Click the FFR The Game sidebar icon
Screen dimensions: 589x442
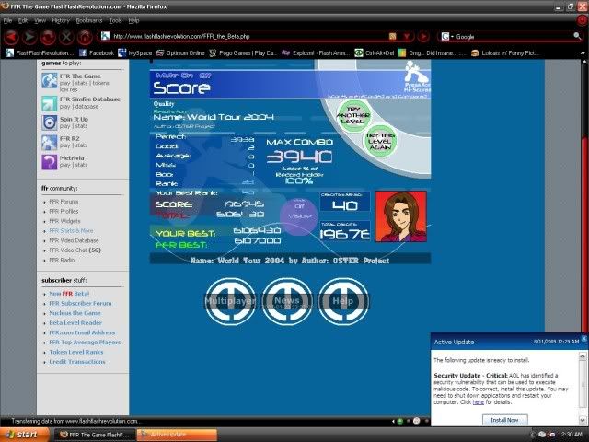[x=49, y=80]
